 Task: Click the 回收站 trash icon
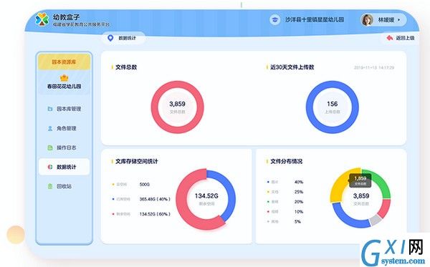[x=50, y=186]
